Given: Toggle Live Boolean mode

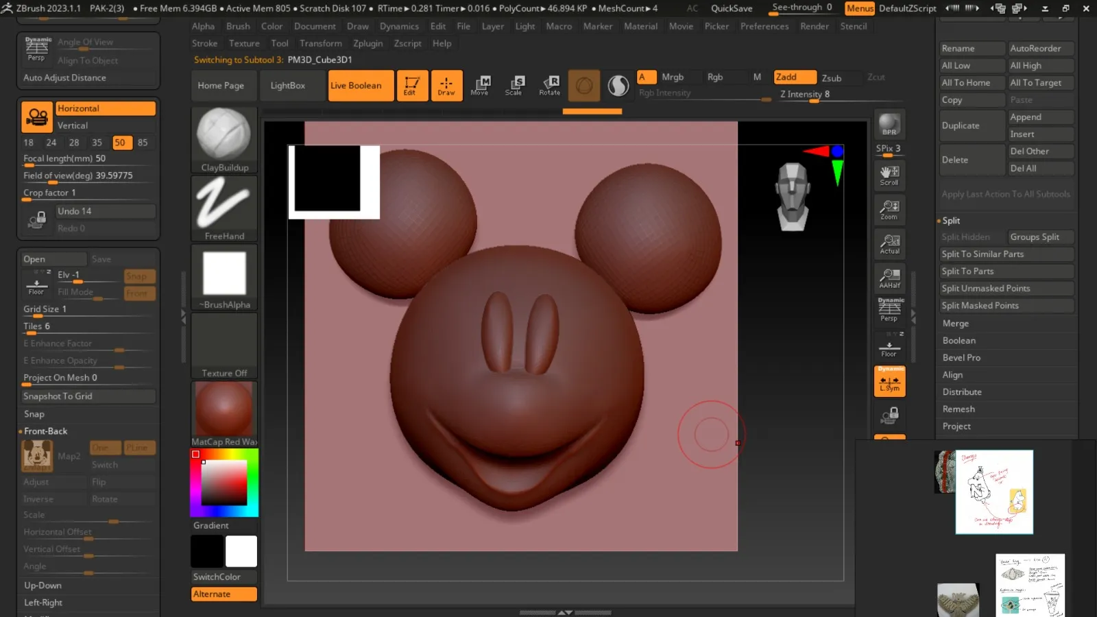Looking at the screenshot, I should coord(361,85).
